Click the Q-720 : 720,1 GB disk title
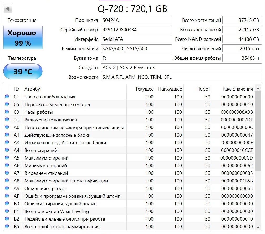The width and height of the screenshot is (265, 234). click(x=132, y=9)
